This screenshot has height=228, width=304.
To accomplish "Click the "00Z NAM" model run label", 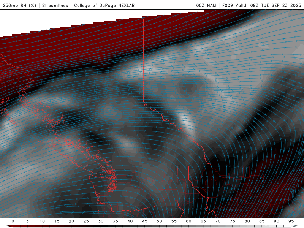I will pos(206,5).
